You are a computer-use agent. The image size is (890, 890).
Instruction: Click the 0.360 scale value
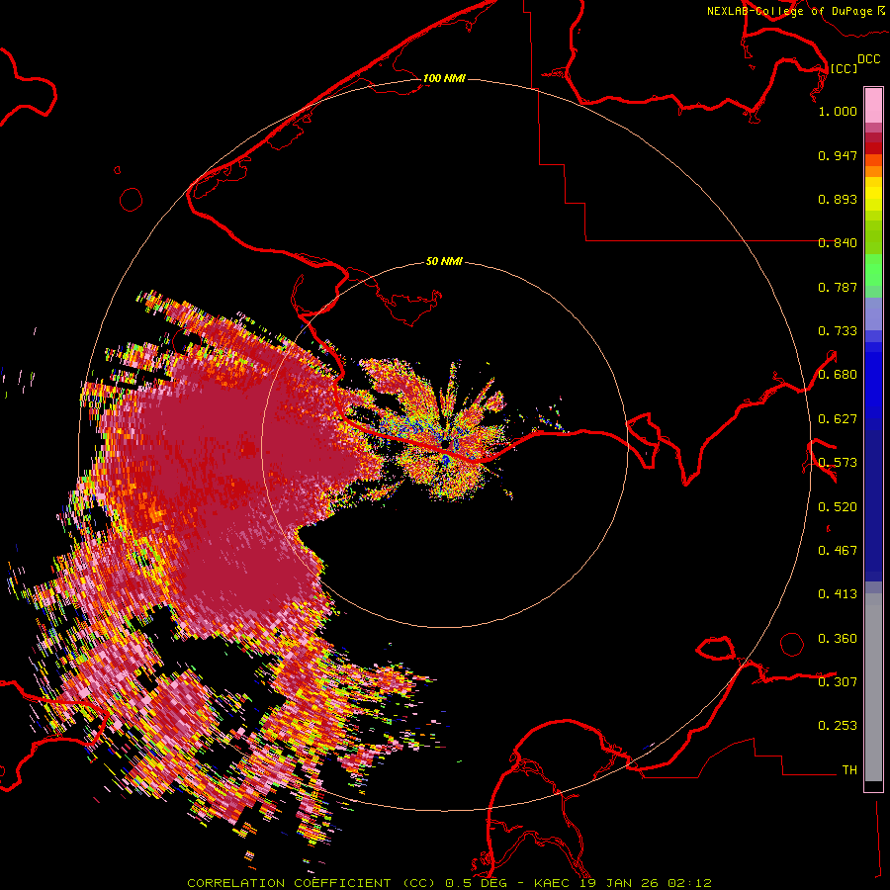pyautogui.click(x=838, y=639)
